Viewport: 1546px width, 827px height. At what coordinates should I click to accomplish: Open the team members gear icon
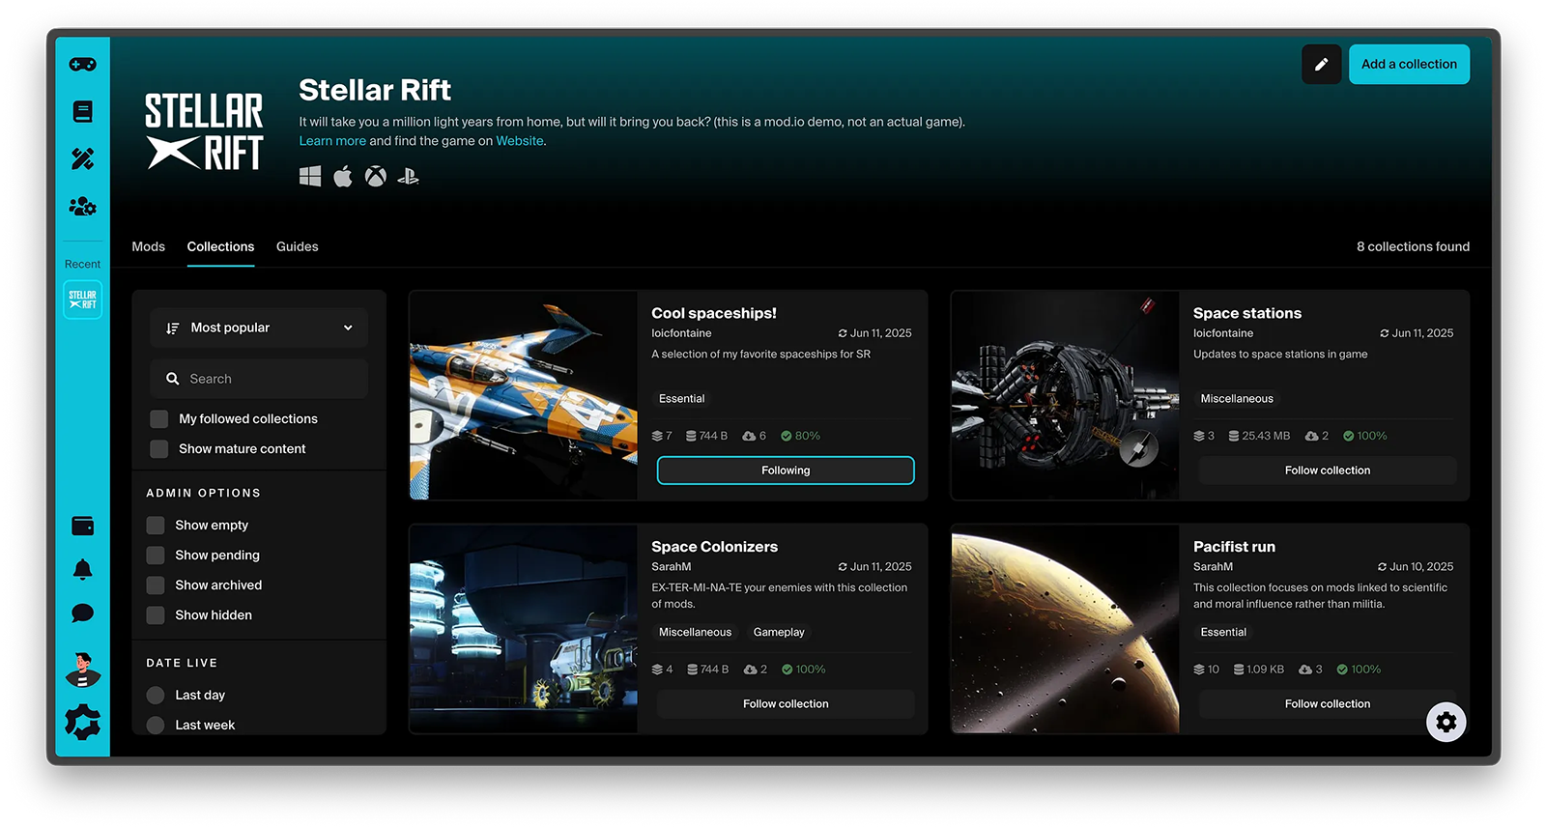click(x=82, y=206)
